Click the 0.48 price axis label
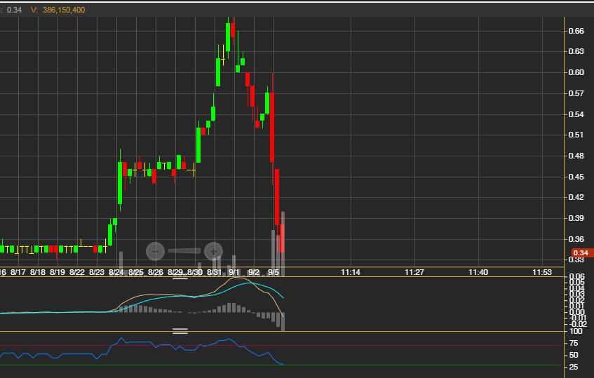 click(x=576, y=156)
